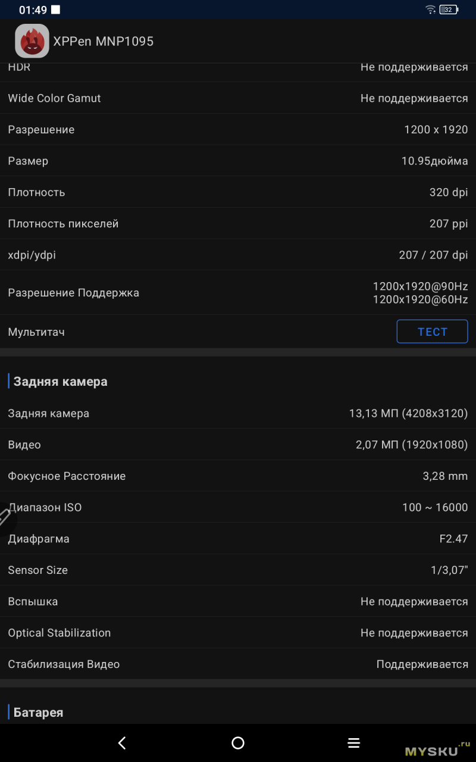Start the multitouch ТЕСТ button
Screen dimensions: 476x762
pyautogui.click(x=432, y=332)
